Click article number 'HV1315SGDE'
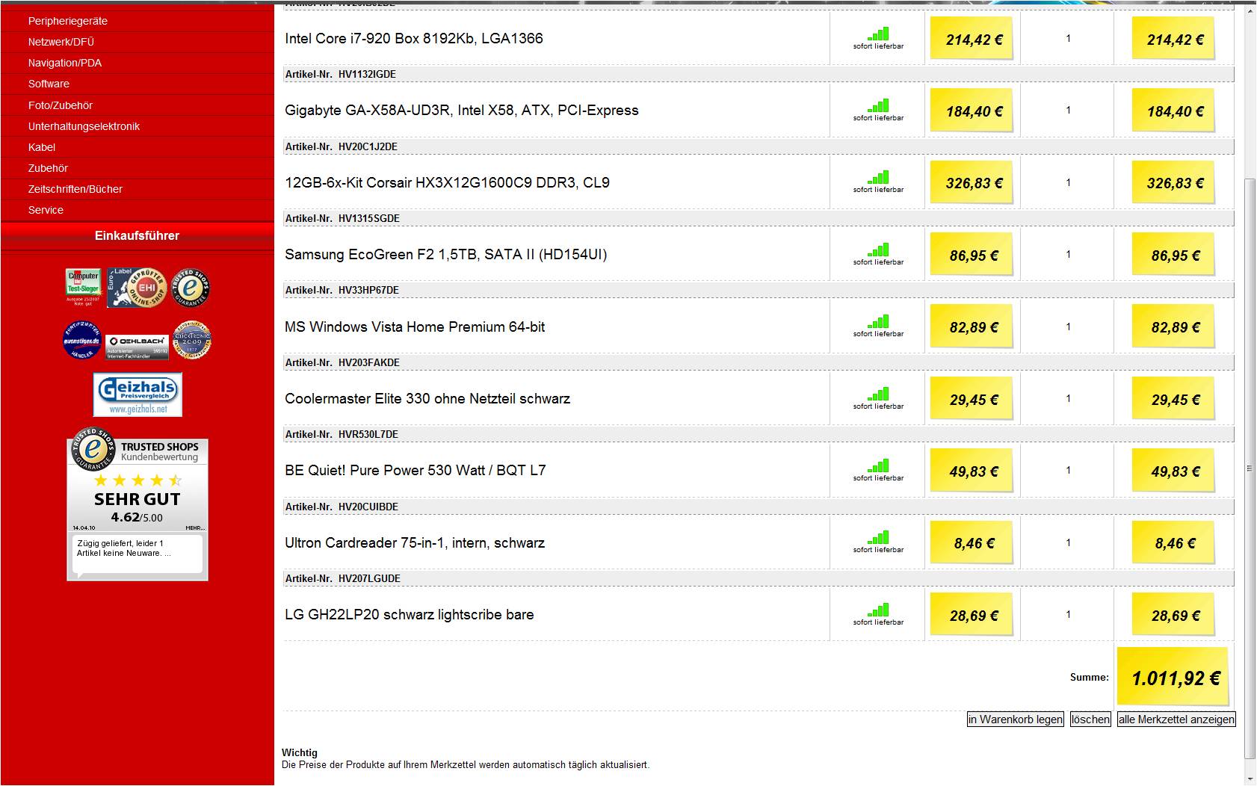The image size is (1257, 786). point(369,218)
